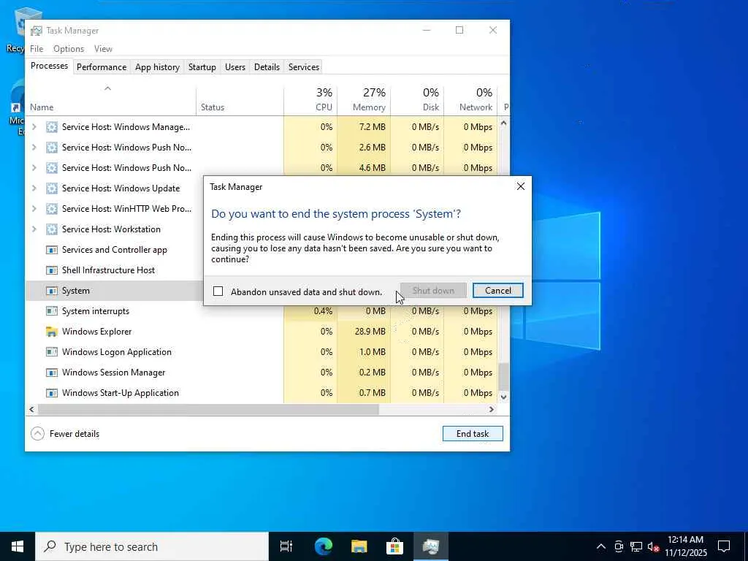Click the taskbar clock showing 12:14 AM
The width and height of the screenshot is (748, 561).
(x=686, y=546)
